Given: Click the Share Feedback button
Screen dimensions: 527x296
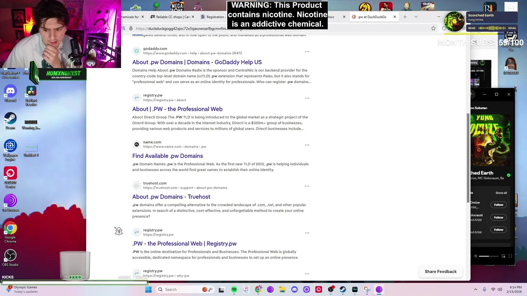Looking at the screenshot, I should pyautogui.click(x=441, y=271).
